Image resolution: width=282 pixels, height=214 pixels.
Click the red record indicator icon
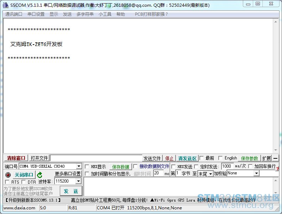[8, 175]
